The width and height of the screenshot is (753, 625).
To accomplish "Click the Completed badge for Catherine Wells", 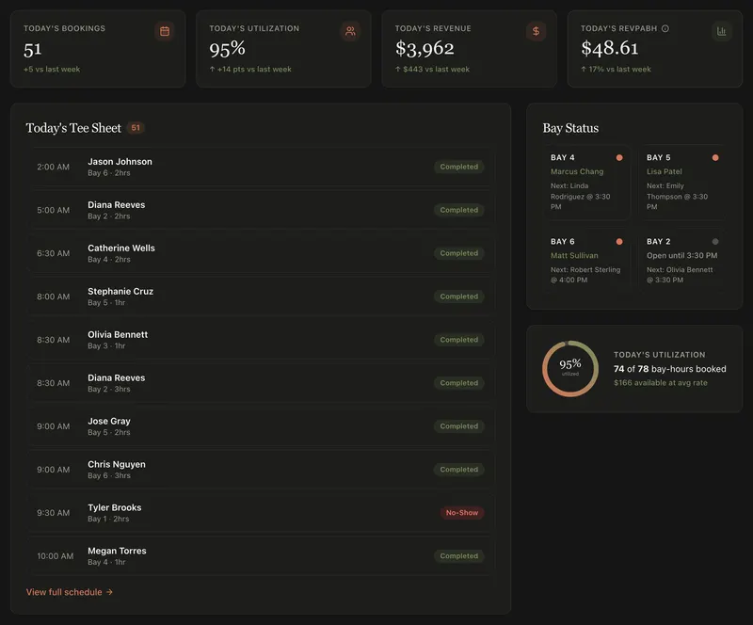I will 459,253.
